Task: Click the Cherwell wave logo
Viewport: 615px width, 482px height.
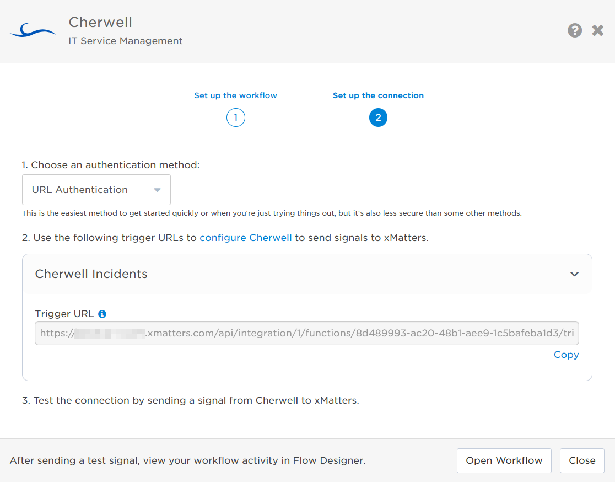Action: (x=33, y=31)
